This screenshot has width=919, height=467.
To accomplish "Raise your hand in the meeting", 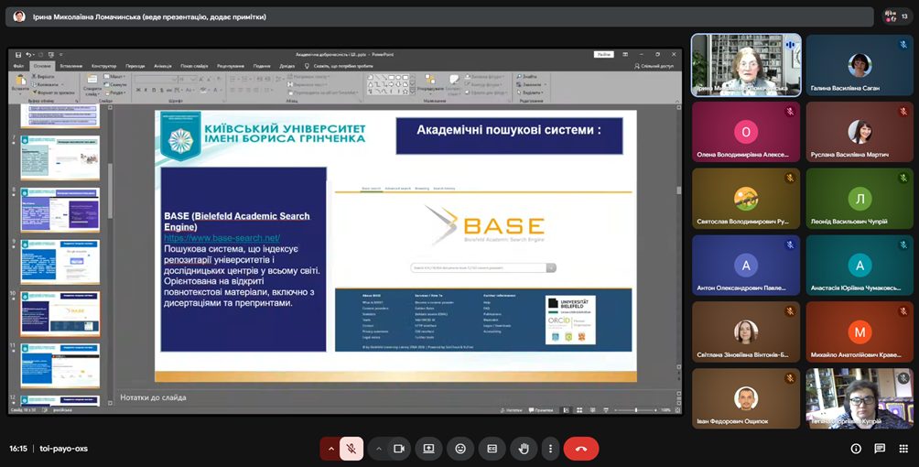I will 524,449.
